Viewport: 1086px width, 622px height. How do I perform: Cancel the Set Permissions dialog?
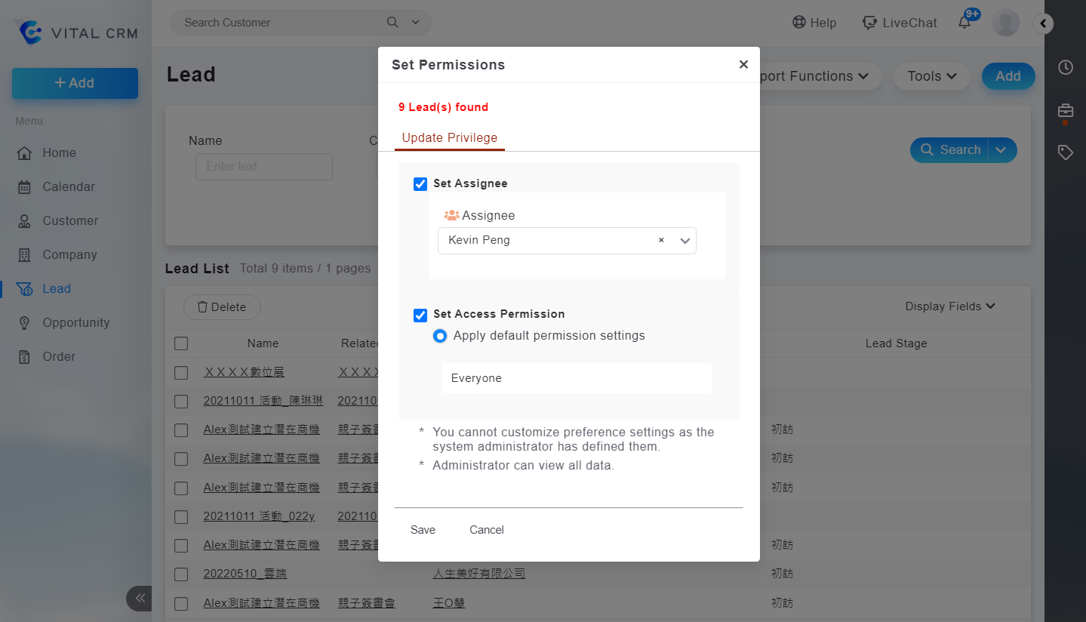[x=486, y=530]
